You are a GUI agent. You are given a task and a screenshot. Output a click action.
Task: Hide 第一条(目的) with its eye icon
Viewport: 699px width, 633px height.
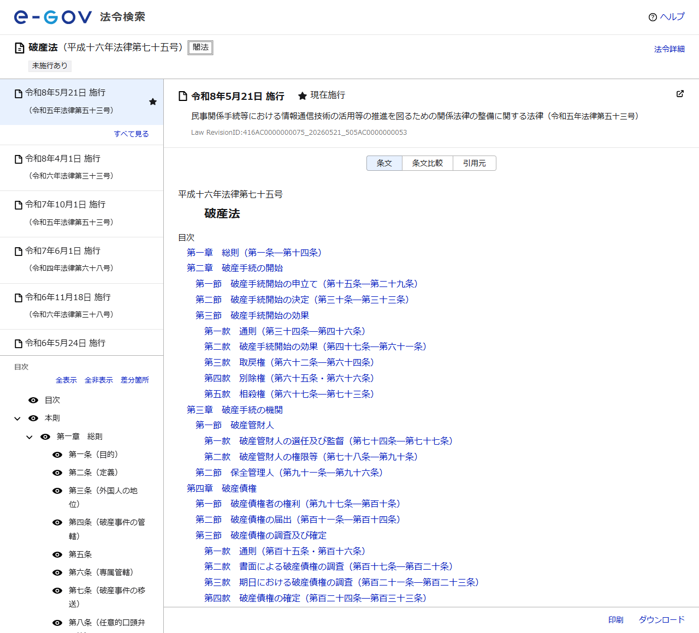pyautogui.click(x=57, y=455)
